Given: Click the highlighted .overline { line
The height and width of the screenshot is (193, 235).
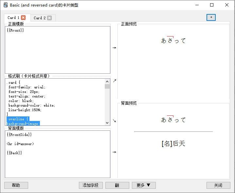Looking at the screenshot, I should click(x=18, y=119).
